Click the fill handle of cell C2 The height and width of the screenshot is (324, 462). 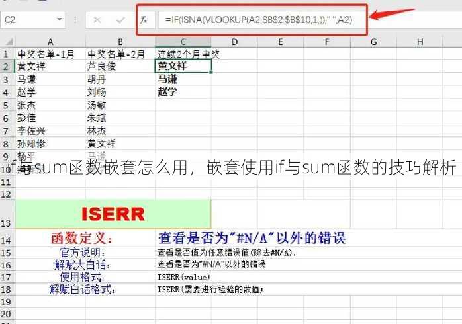pos(211,72)
